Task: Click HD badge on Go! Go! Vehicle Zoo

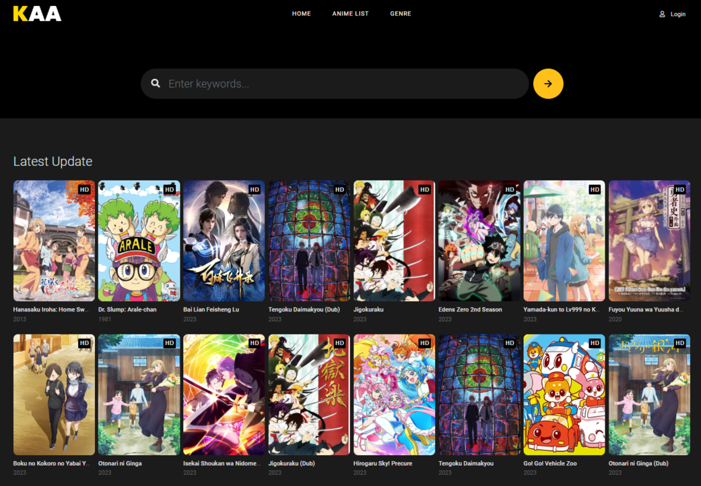Action: tap(595, 344)
